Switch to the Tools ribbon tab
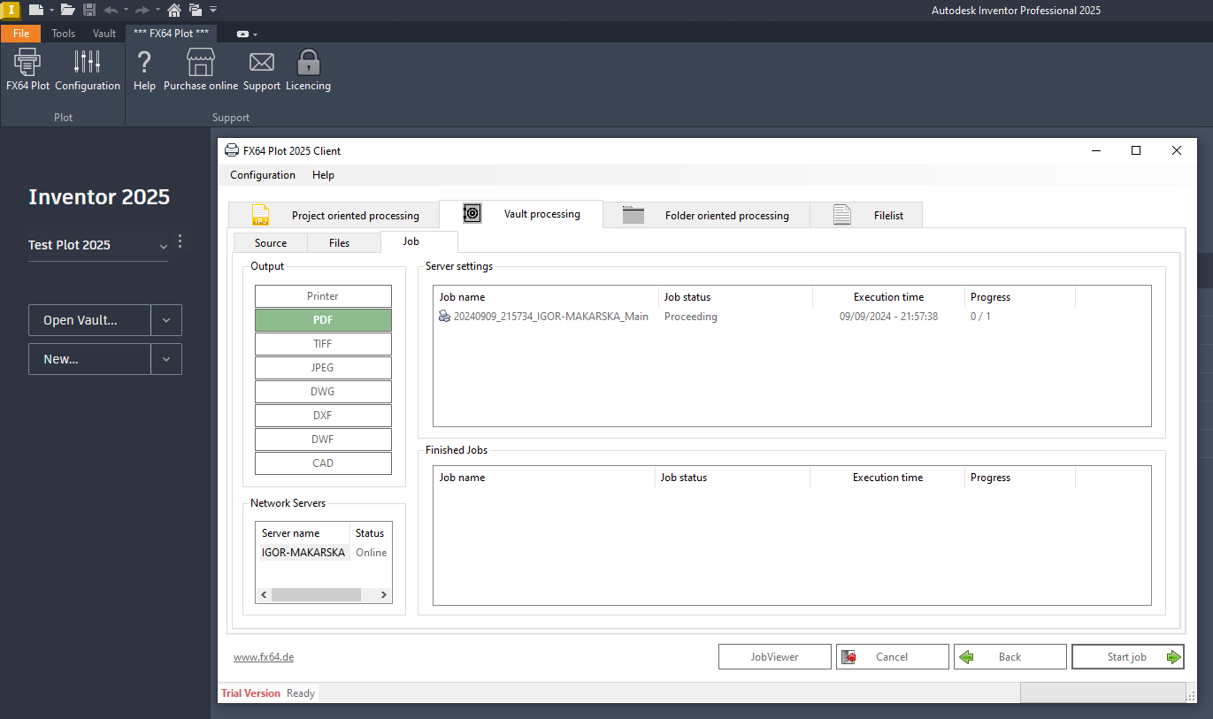1213x719 pixels. coord(64,34)
